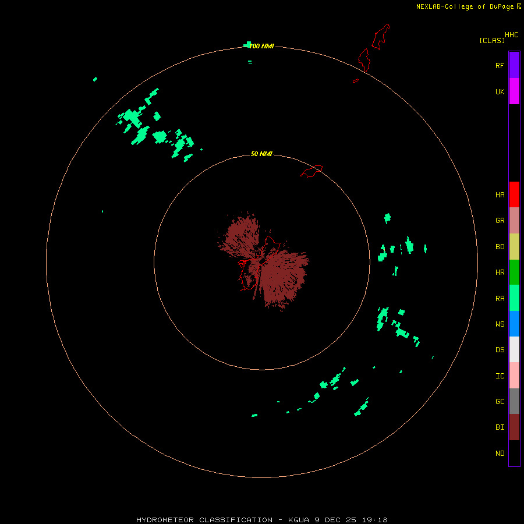Click the '100 NMI' range ring label
This screenshot has width=524, height=524.
[261, 46]
